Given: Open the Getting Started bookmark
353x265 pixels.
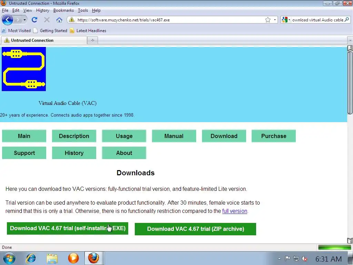Looking at the screenshot, I should point(50,31).
